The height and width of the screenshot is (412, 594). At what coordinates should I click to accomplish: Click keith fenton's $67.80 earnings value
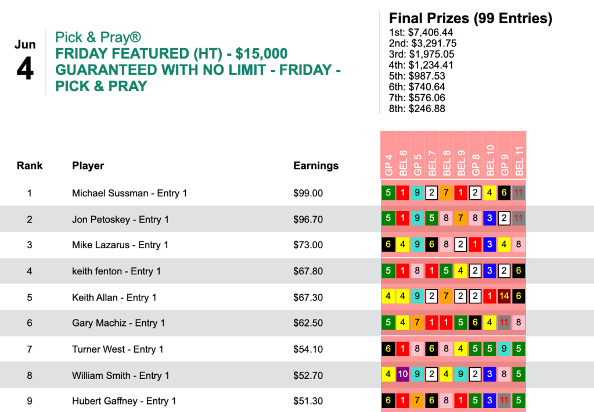(308, 271)
